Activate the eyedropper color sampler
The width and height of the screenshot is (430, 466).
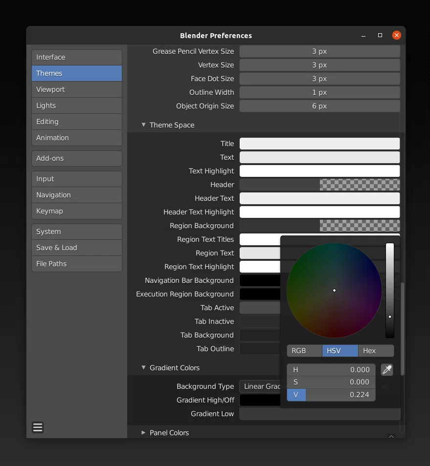click(387, 370)
